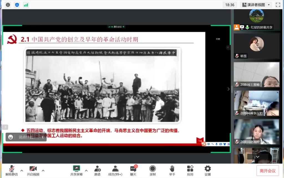Unmute microphone via 解除静音

point(12,171)
